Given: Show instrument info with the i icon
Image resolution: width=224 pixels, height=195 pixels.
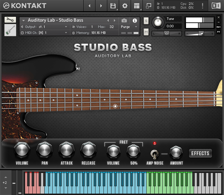Looking at the screenshot, I should (x=134, y=21).
